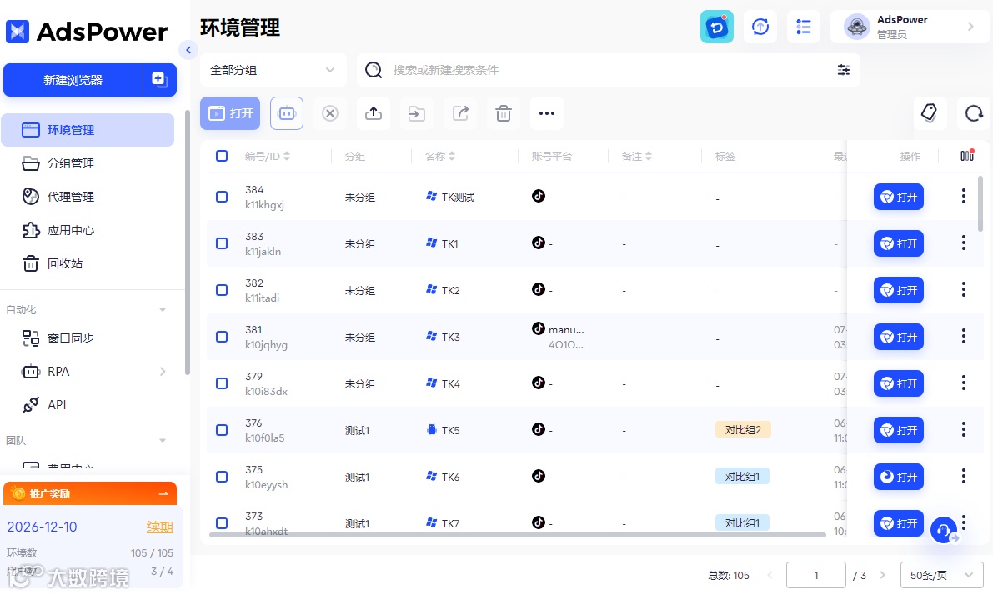
Task: Check the box for profile 375
Action: point(222,477)
